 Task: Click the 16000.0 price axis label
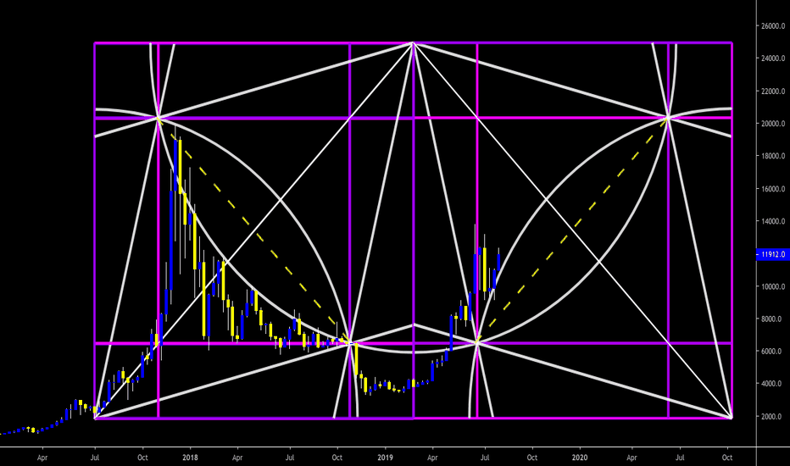pyautogui.click(x=773, y=189)
